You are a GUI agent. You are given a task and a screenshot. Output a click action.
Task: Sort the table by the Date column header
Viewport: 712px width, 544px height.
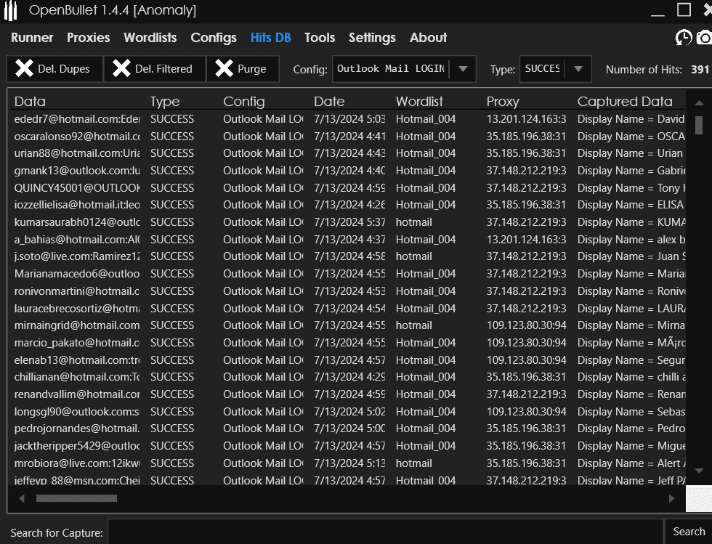click(329, 102)
